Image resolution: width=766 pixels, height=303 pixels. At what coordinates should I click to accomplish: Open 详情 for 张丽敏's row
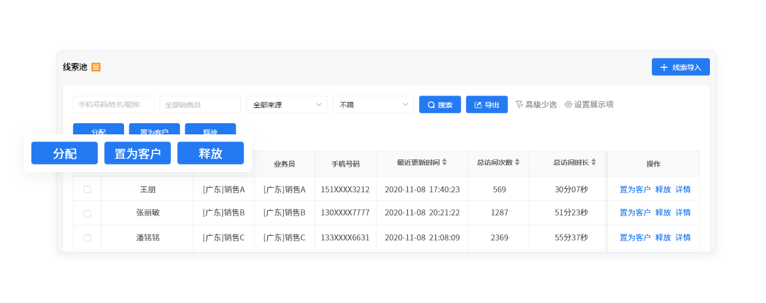click(x=683, y=213)
